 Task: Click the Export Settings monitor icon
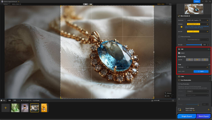pyautogui.click(x=179, y=110)
